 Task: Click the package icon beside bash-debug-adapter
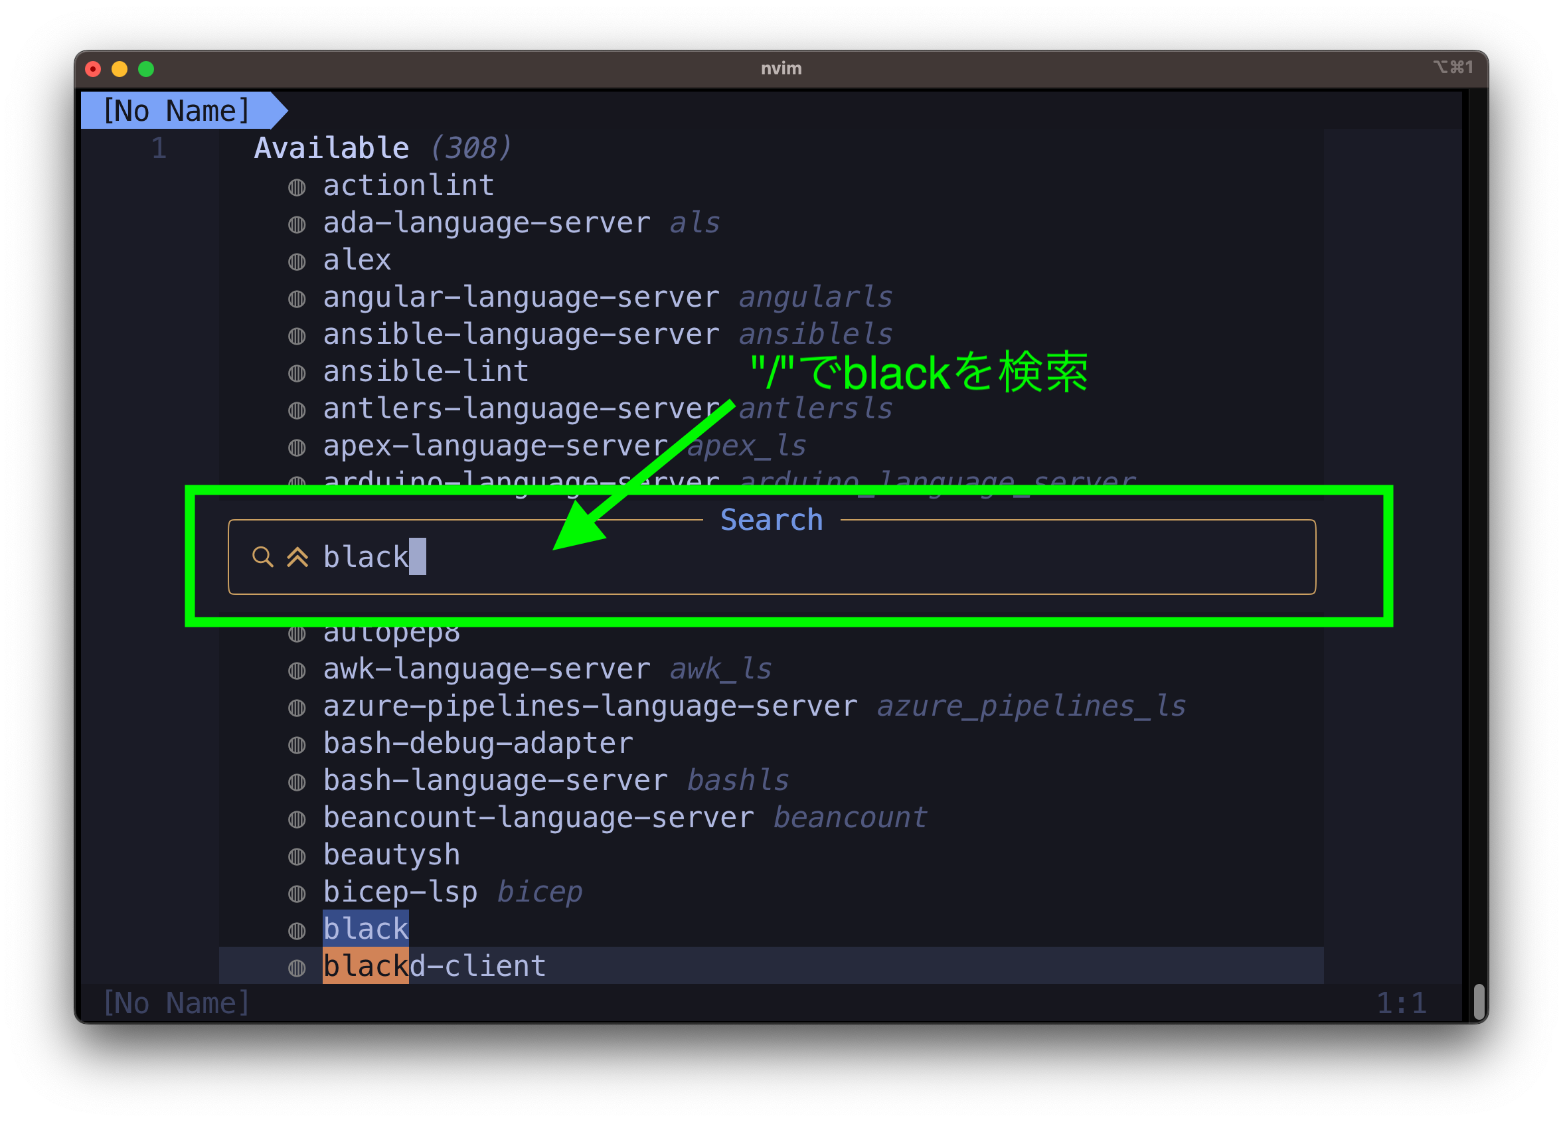click(x=296, y=746)
